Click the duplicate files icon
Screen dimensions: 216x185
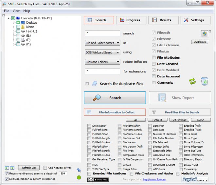click(x=95, y=84)
